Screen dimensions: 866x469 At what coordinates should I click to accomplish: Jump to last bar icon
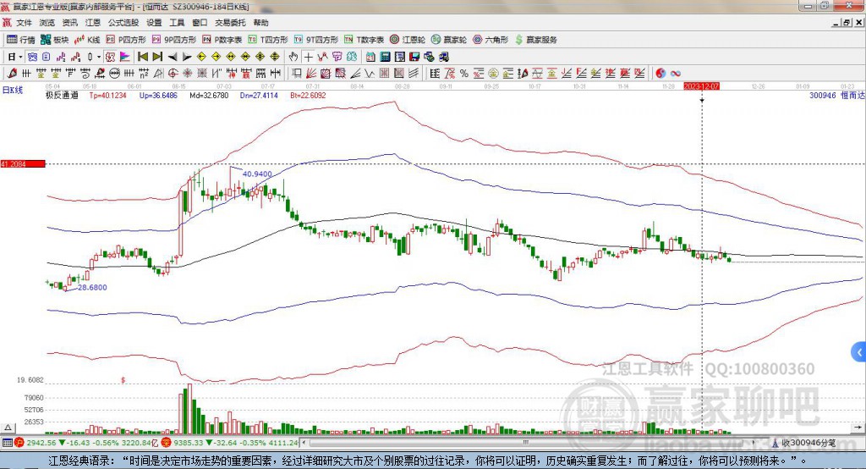pos(157,57)
